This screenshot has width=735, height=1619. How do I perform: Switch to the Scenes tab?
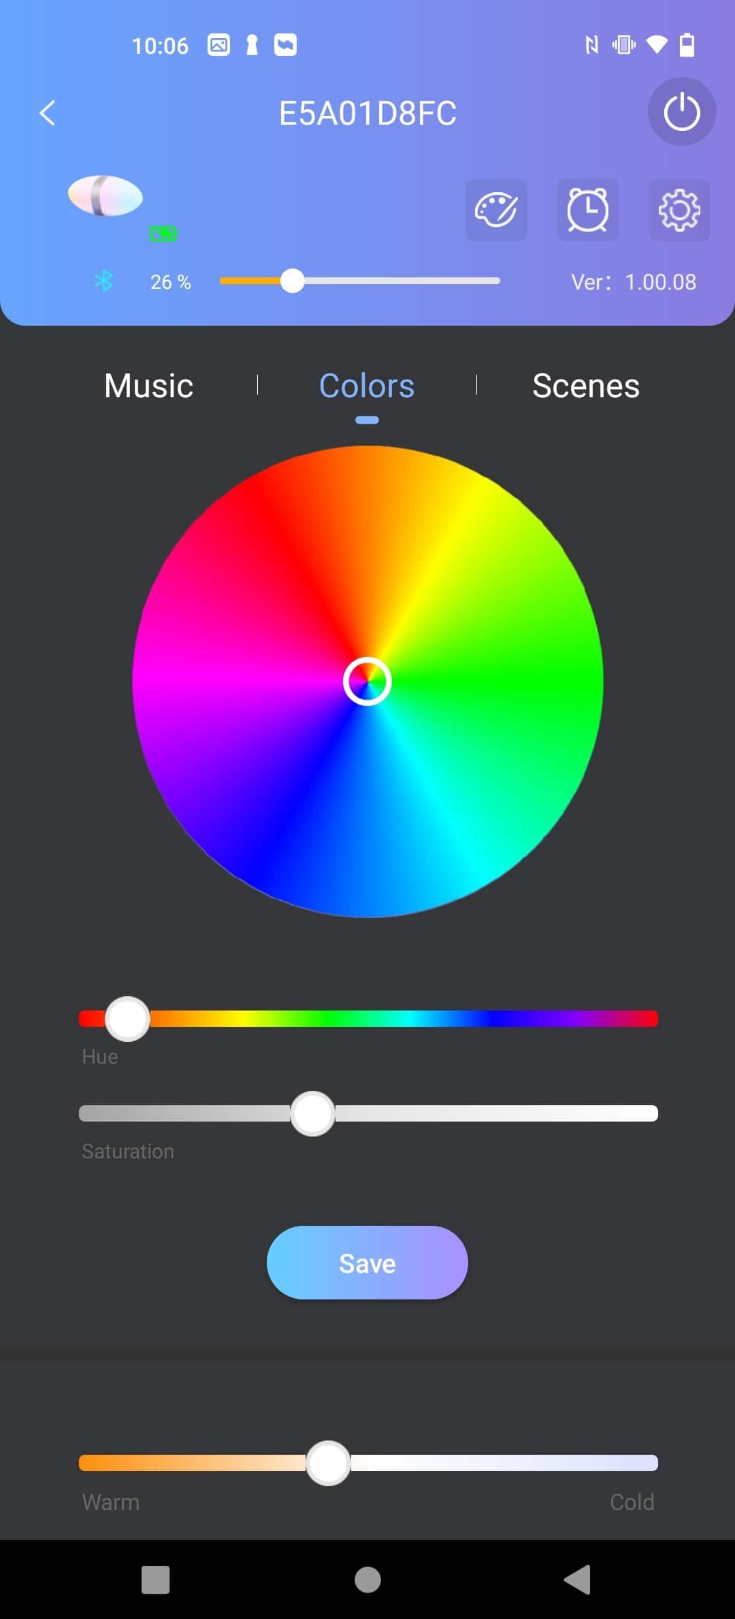coord(586,386)
